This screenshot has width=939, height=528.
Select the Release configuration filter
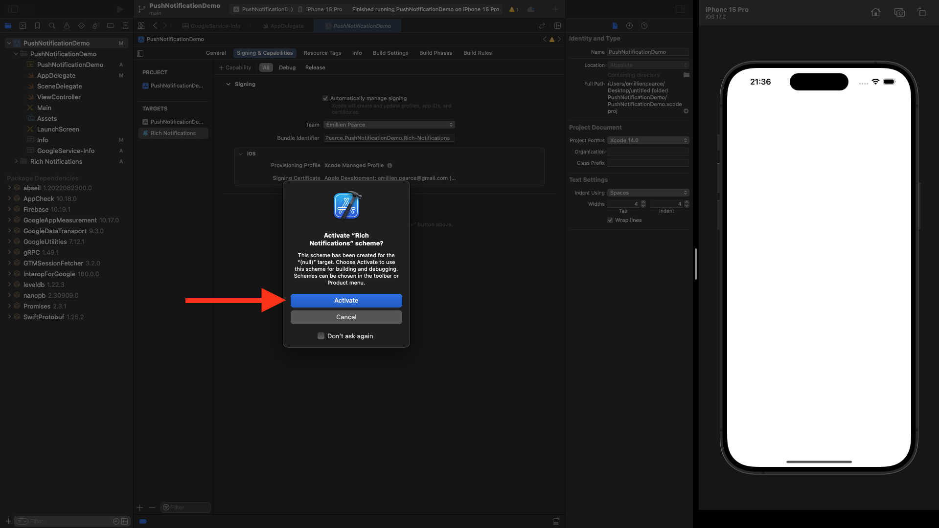[315, 67]
